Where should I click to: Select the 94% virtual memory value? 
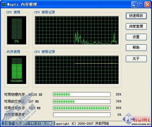pos(119,108)
